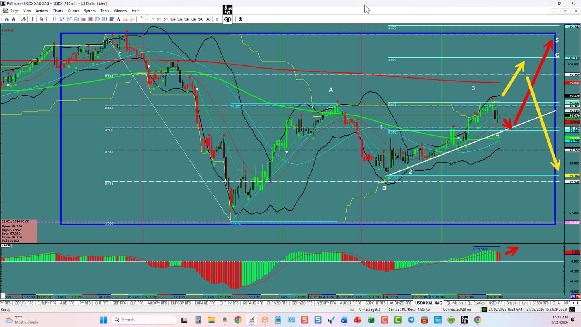Switch chart to 15m timeframe
Screen dimensions: 581x327
[180, 19]
